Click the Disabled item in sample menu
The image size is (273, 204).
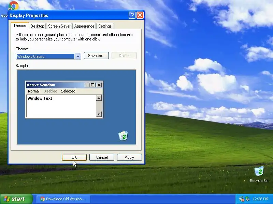(x=50, y=91)
